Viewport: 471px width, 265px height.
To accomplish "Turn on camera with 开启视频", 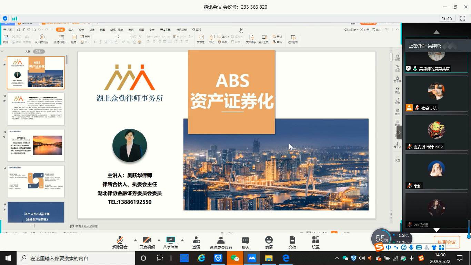I will [x=147, y=240].
